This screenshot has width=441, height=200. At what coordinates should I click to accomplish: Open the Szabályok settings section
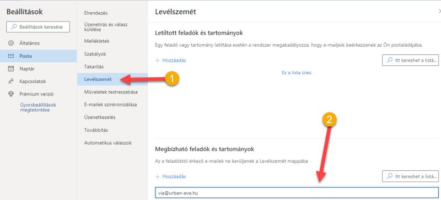click(95, 54)
